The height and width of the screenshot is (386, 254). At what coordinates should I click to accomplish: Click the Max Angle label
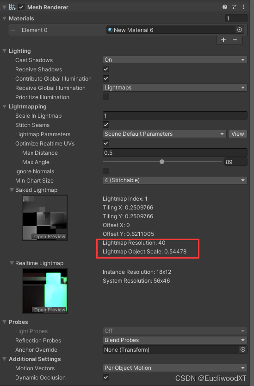tap(36, 162)
